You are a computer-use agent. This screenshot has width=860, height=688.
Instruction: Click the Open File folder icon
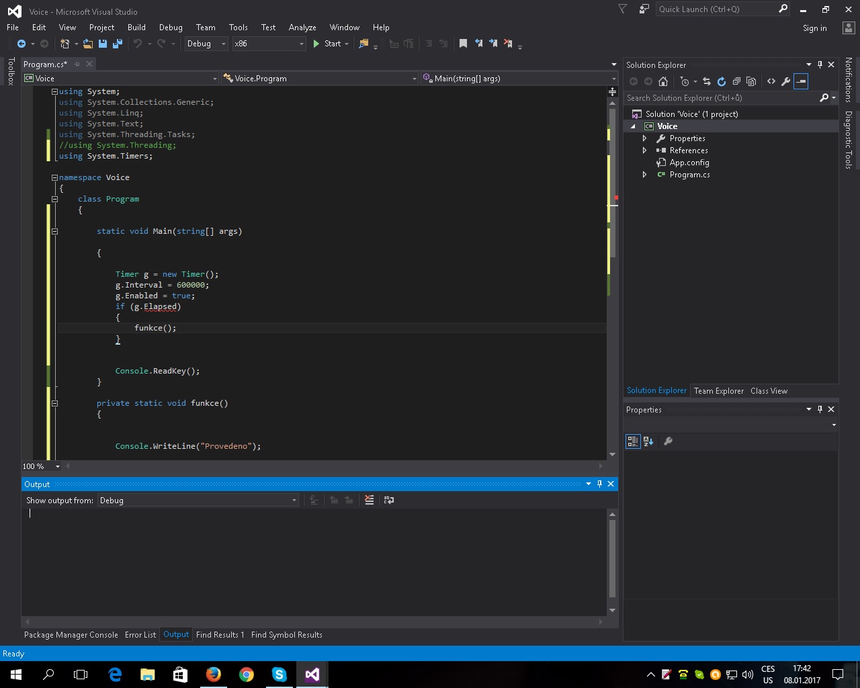[88, 44]
